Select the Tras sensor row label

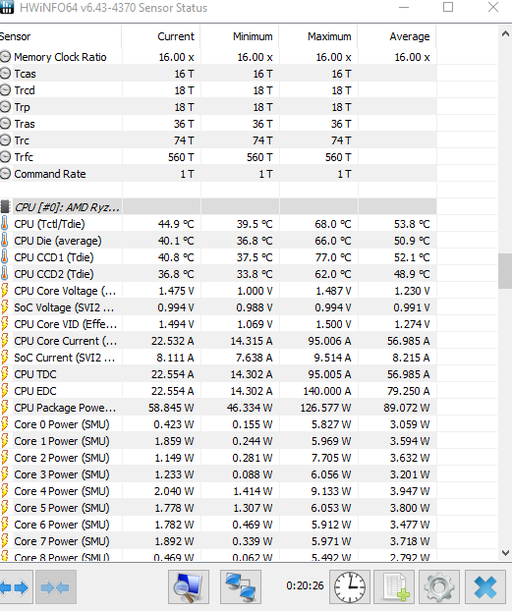click(x=25, y=124)
